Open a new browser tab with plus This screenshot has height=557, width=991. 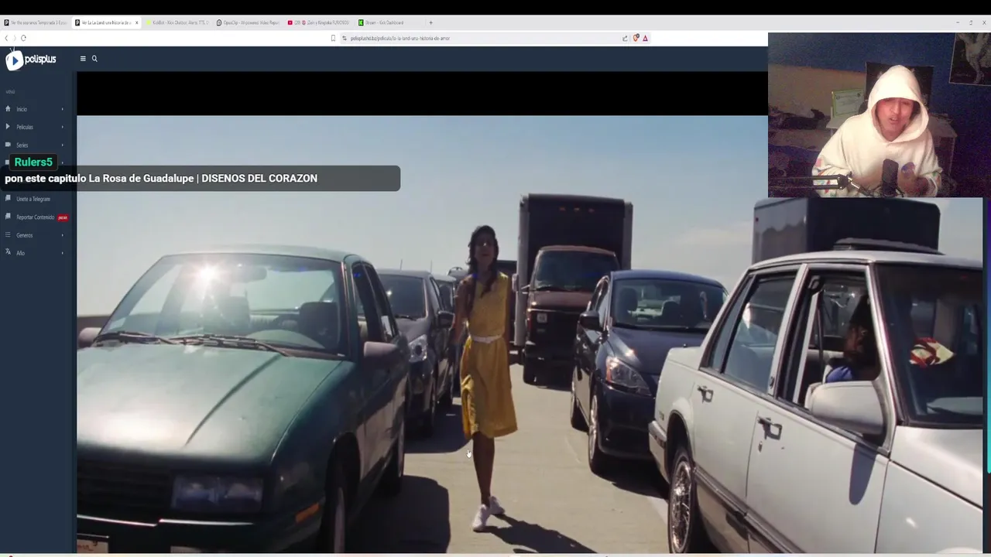tap(430, 22)
